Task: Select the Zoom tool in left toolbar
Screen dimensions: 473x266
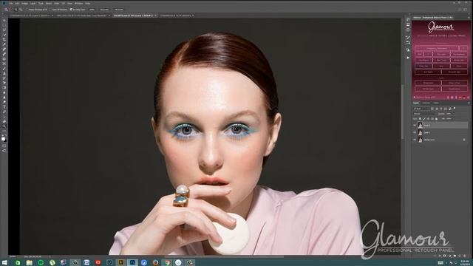Action: [4, 126]
